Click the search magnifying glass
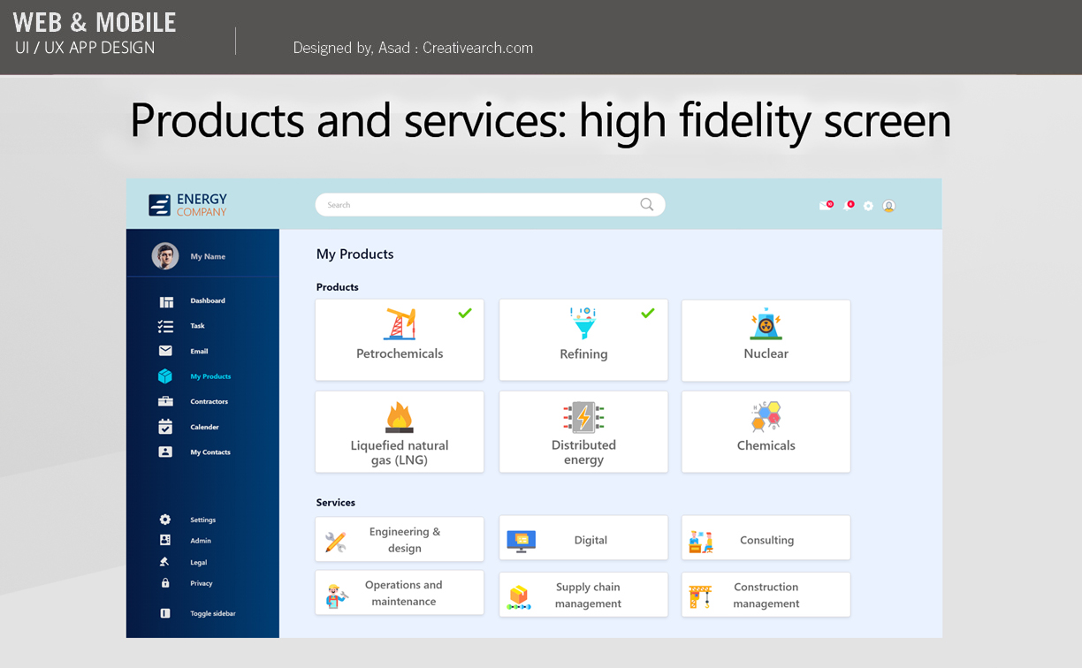 coord(646,204)
